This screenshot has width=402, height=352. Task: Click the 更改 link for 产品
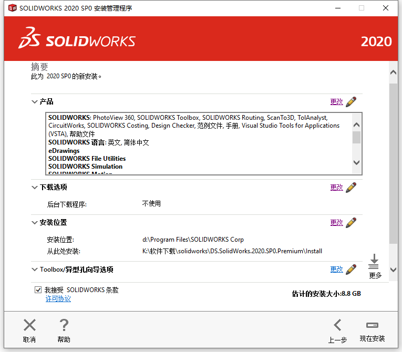click(337, 102)
